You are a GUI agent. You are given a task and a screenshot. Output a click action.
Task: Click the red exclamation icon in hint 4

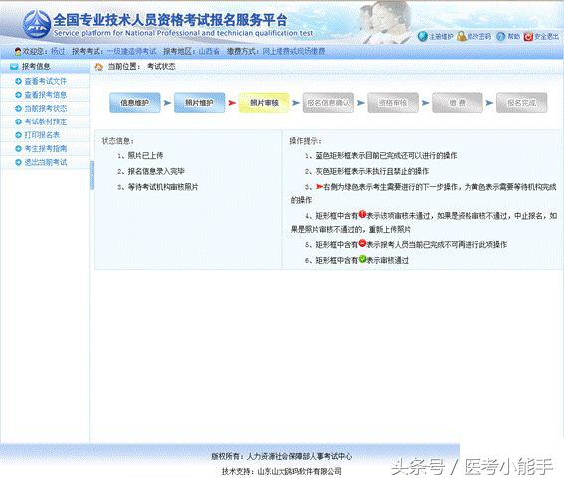tap(362, 214)
